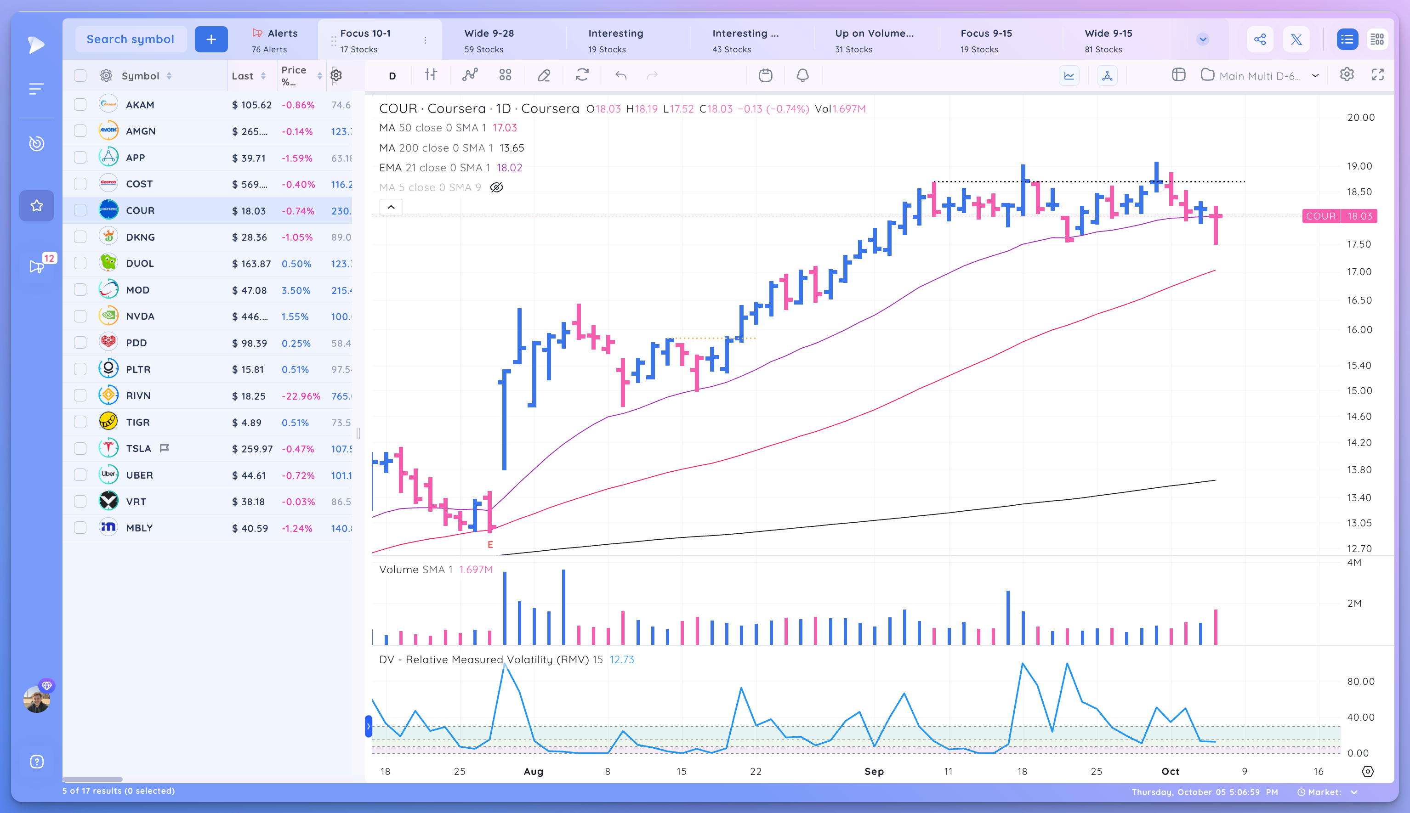Click MA 50 close indicator label
This screenshot has width=1410, height=813.
coord(432,128)
